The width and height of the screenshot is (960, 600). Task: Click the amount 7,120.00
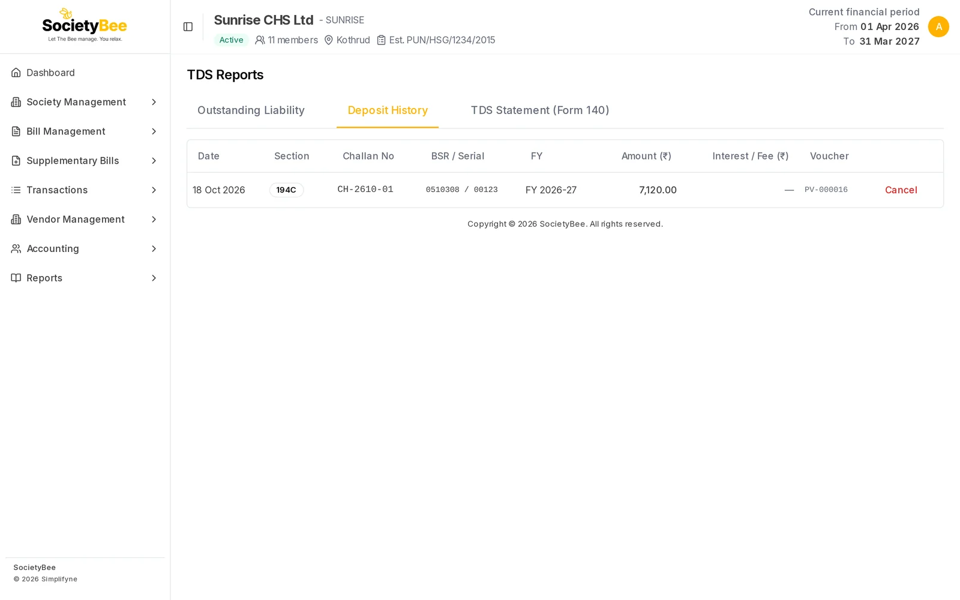pos(658,190)
